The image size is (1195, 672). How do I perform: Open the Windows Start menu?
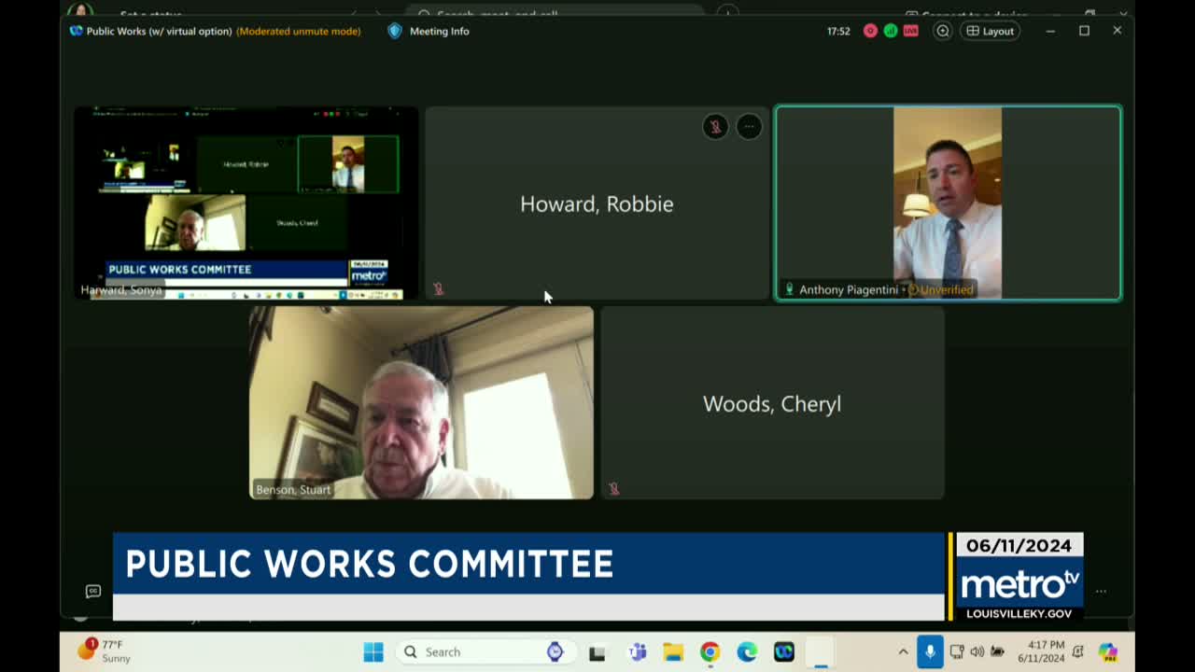point(373,651)
